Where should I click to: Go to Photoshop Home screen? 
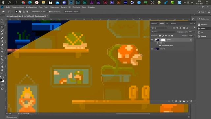pos(3,12)
